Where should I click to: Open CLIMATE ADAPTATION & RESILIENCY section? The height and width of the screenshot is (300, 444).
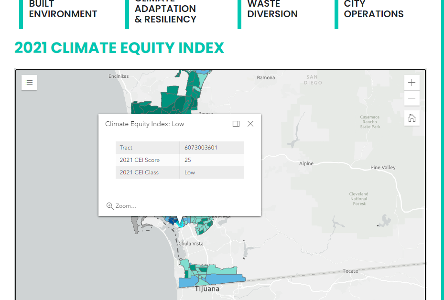[165, 9]
